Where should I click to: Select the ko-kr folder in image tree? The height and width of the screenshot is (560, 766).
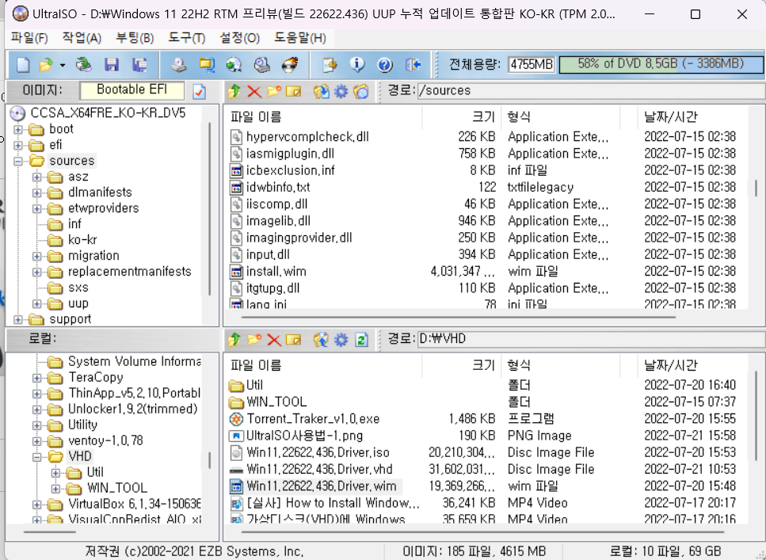82,240
